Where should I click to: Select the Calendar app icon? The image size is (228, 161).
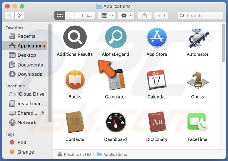pyautogui.click(x=157, y=79)
